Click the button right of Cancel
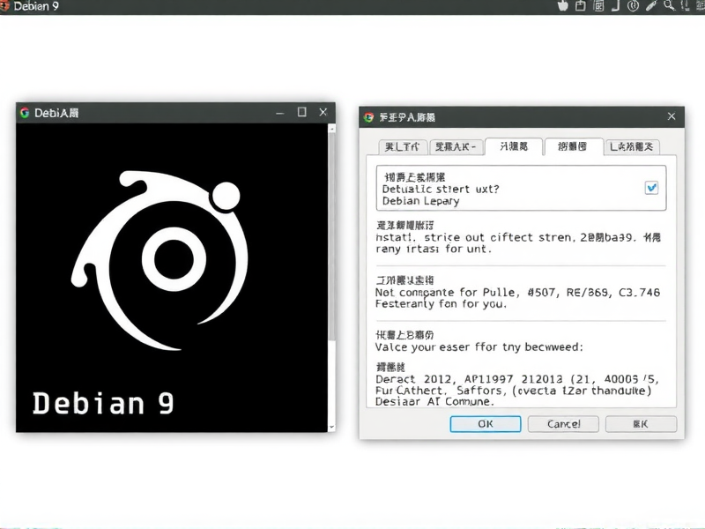 pyautogui.click(x=641, y=424)
